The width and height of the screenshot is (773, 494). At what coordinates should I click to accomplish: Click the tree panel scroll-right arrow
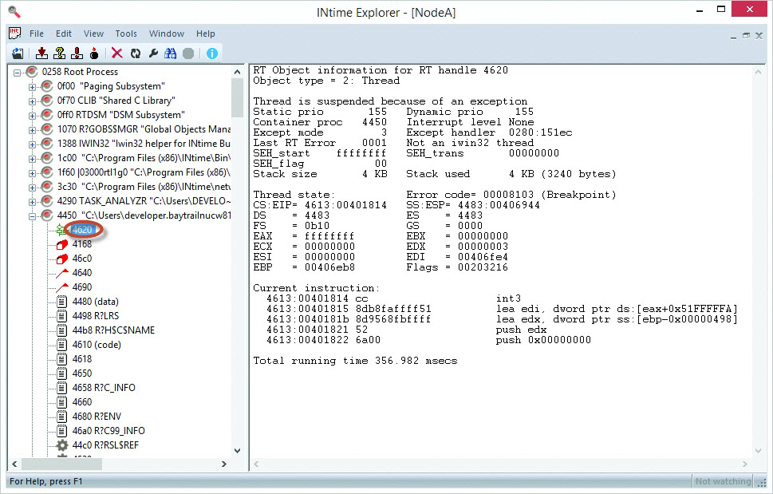pos(224,464)
